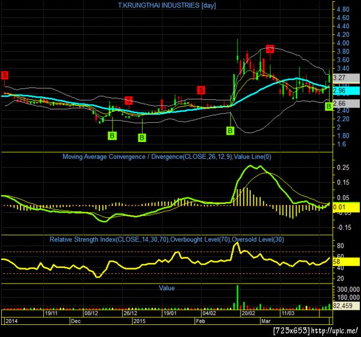Select the green B marker beside the 2.66 price label
Viewport: 361px width, 337px height.
[x=329, y=107]
